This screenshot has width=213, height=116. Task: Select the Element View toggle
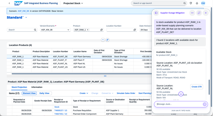[29, 93]
